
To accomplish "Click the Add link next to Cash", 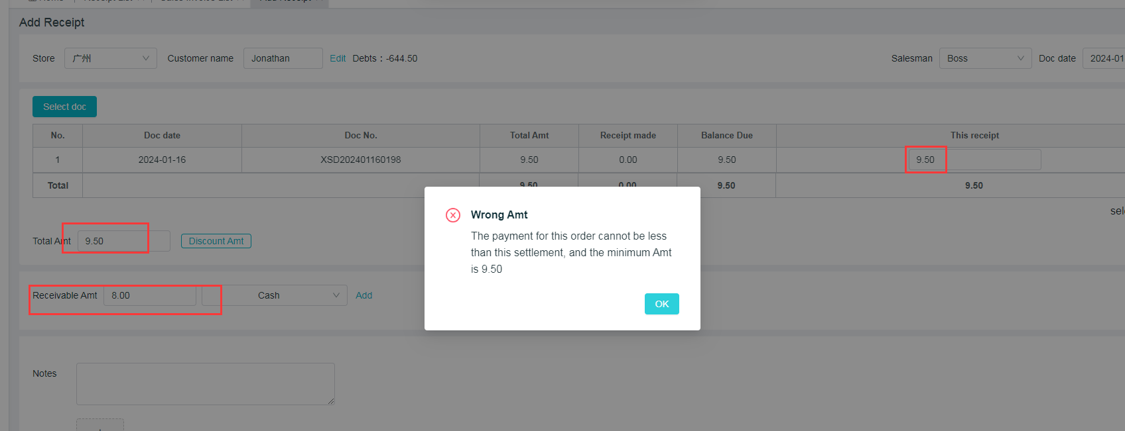I will tap(364, 295).
